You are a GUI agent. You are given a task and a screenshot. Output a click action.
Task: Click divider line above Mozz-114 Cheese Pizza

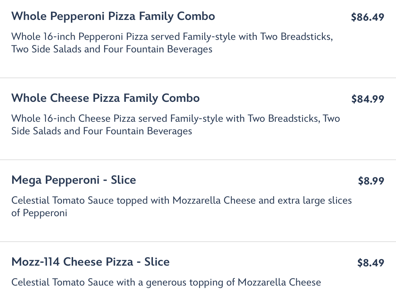pyautogui.click(x=198, y=242)
